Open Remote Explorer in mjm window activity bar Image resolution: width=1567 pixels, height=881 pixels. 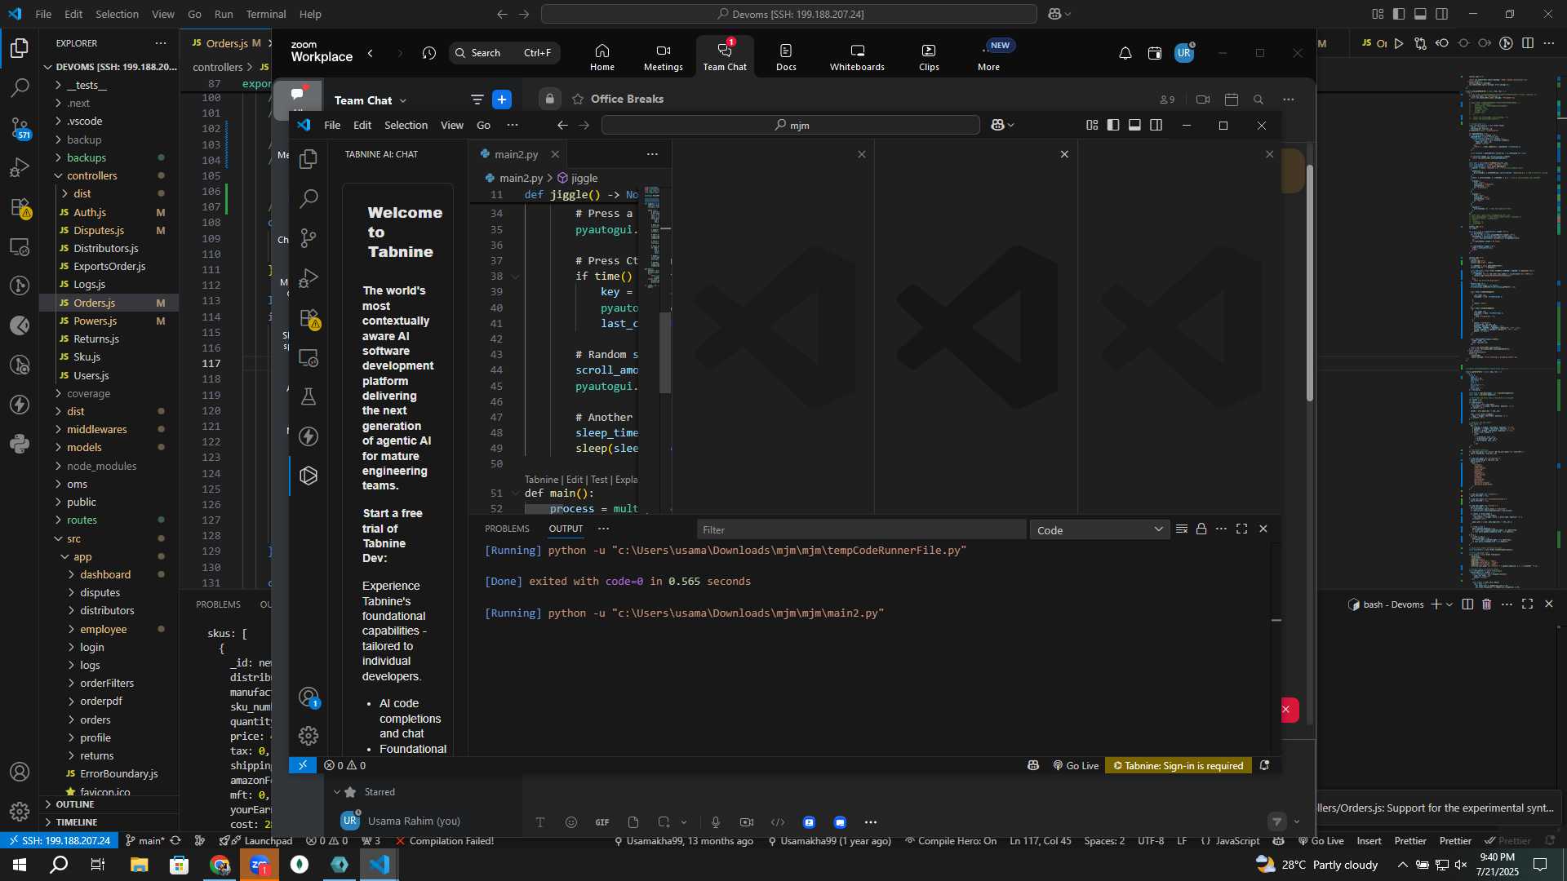tap(309, 357)
